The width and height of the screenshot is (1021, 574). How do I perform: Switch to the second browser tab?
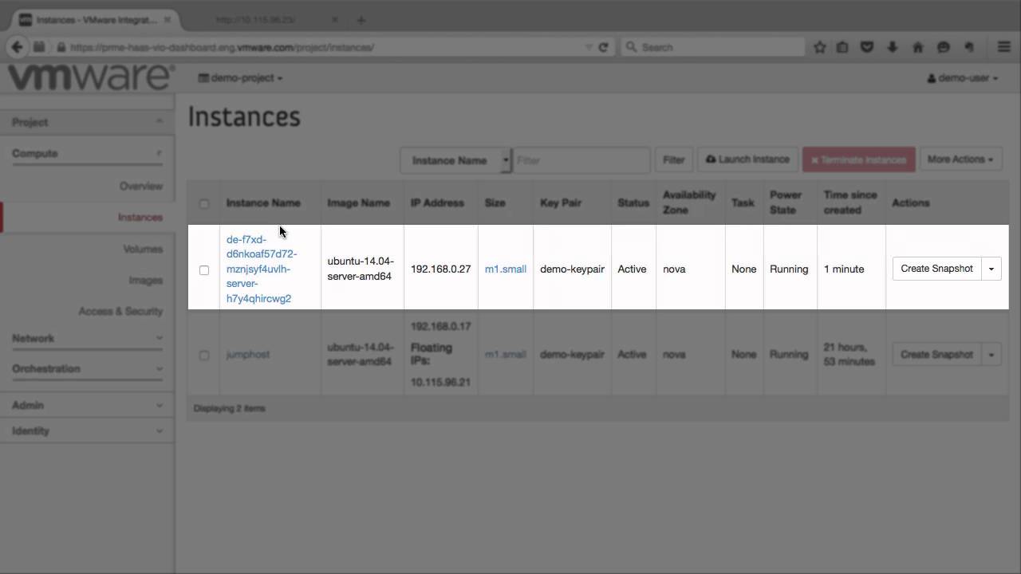click(267, 20)
